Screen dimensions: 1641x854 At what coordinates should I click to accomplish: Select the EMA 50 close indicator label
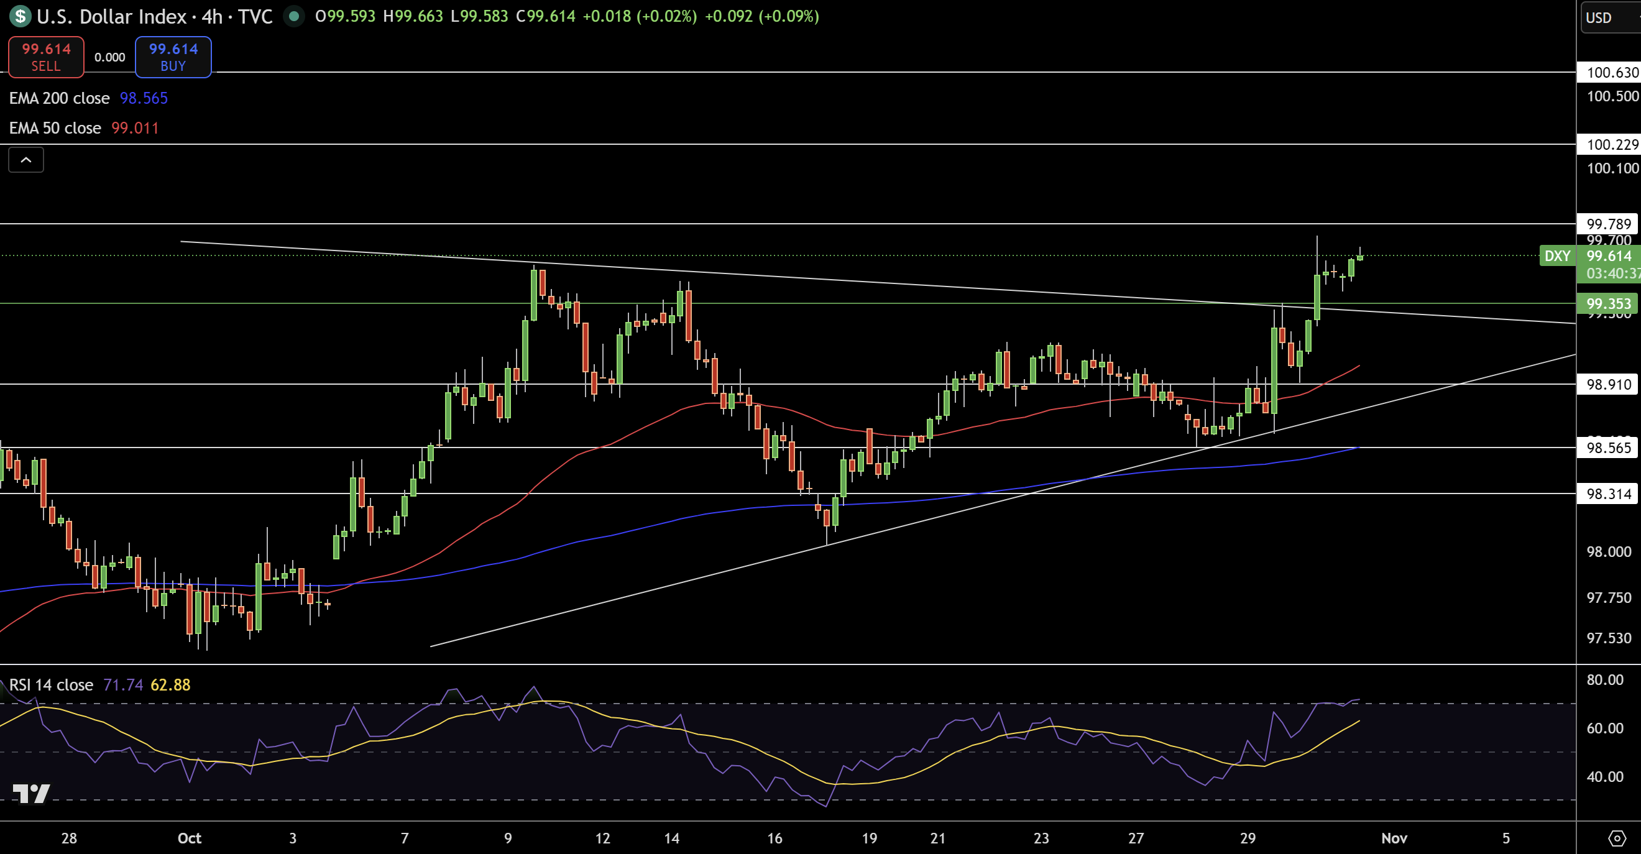54,128
